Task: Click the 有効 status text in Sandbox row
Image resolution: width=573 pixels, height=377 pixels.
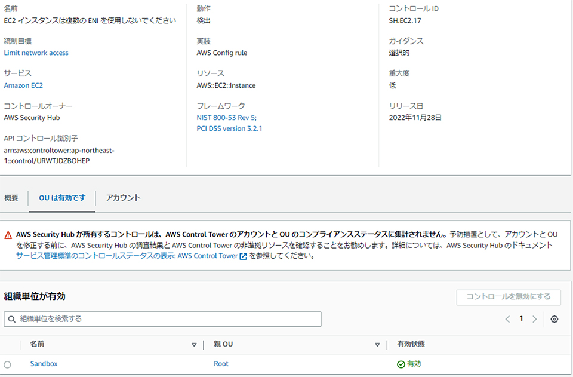Action: pyautogui.click(x=414, y=364)
